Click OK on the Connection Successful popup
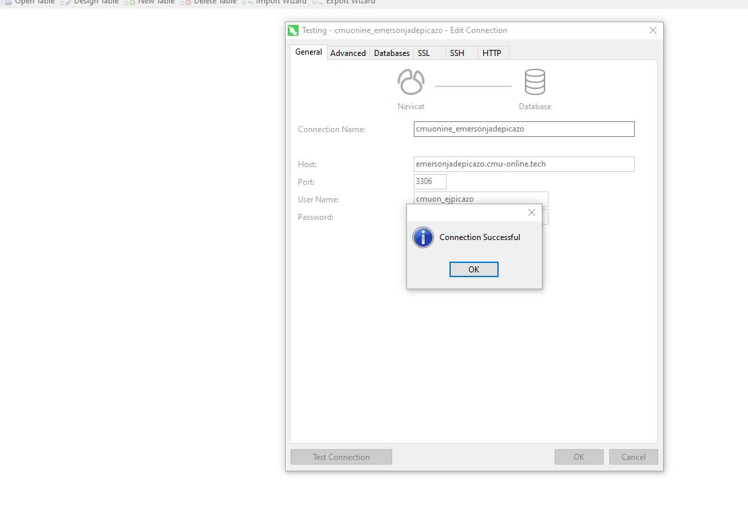The width and height of the screenshot is (748, 530). [x=474, y=269]
